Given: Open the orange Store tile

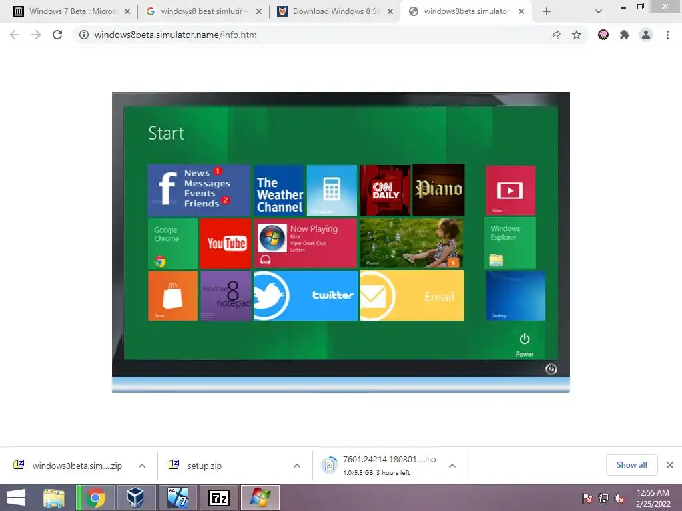Looking at the screenshot, I should 172,296.
